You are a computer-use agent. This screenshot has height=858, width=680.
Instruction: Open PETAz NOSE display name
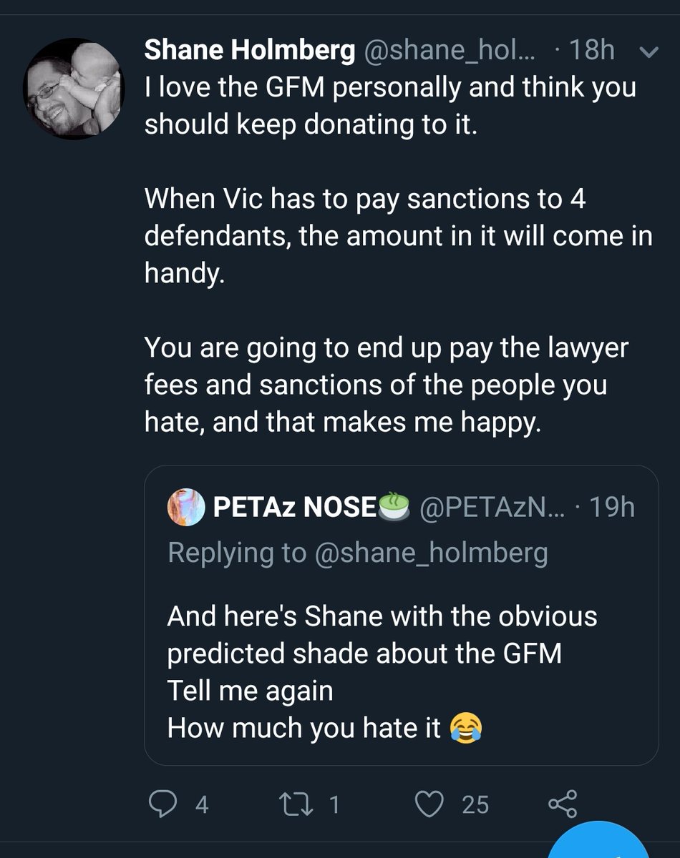coord(294,507)
